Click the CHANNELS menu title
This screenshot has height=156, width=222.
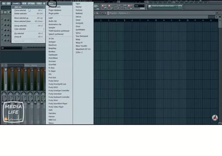click(16, 3)
